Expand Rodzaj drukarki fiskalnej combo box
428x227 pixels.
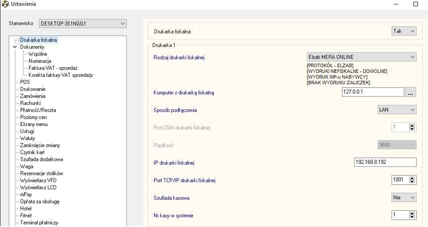[361, 57]
